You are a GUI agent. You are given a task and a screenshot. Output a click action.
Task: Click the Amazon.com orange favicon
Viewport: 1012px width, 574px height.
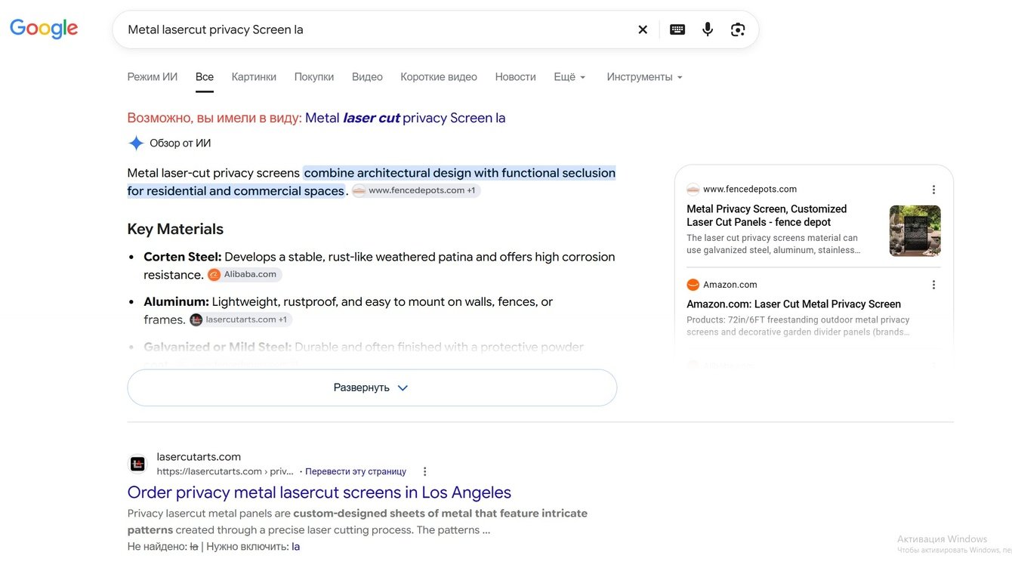pos(693,285)
